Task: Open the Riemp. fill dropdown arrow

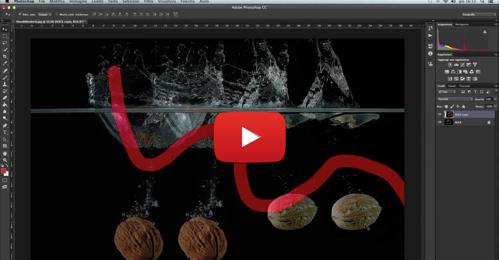Action: click(x=495, y=106)
